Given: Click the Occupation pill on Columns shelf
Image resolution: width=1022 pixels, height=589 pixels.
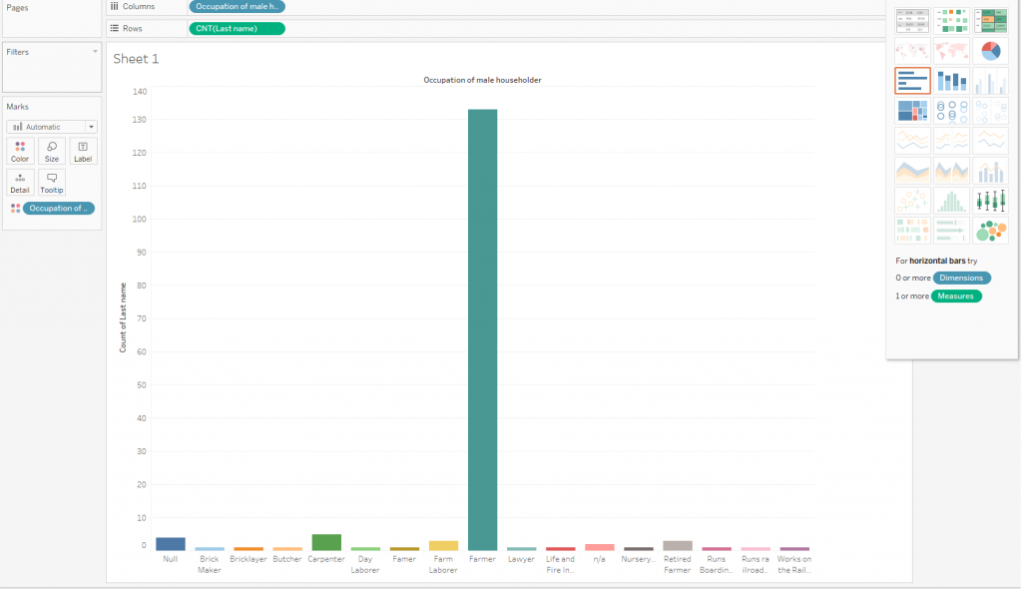Looking at the screenshot, I should [x=237, y=6].
